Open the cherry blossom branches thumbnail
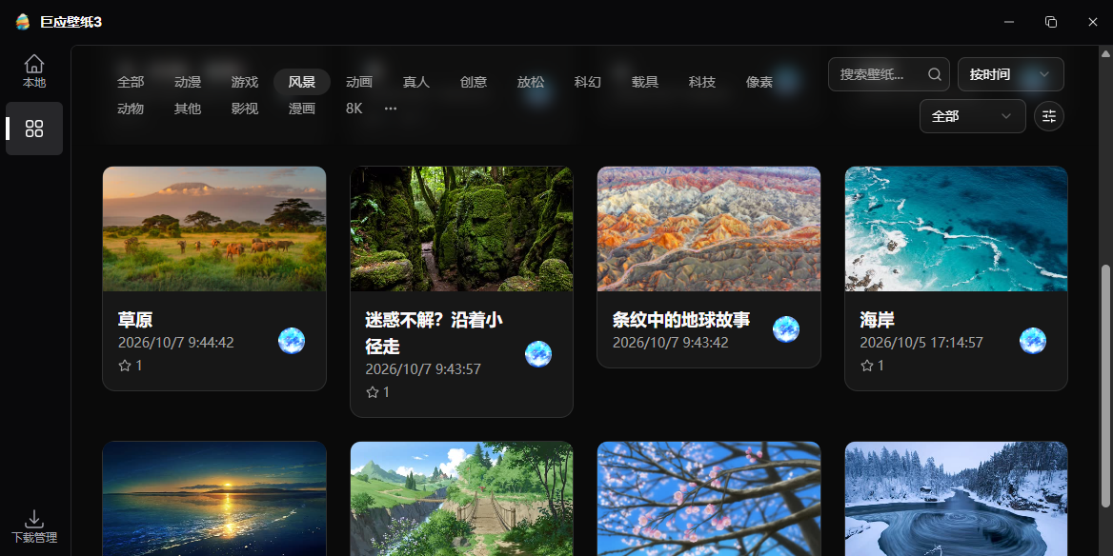 (709, 499)
